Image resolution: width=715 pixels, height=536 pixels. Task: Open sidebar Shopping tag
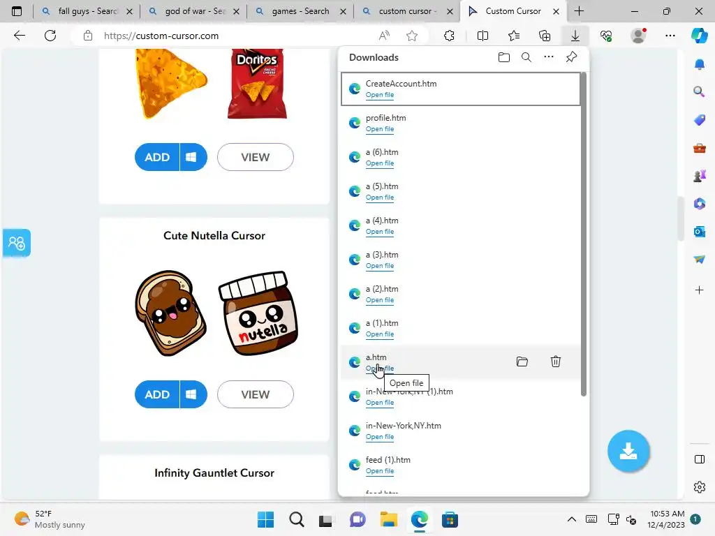(700, 120)
